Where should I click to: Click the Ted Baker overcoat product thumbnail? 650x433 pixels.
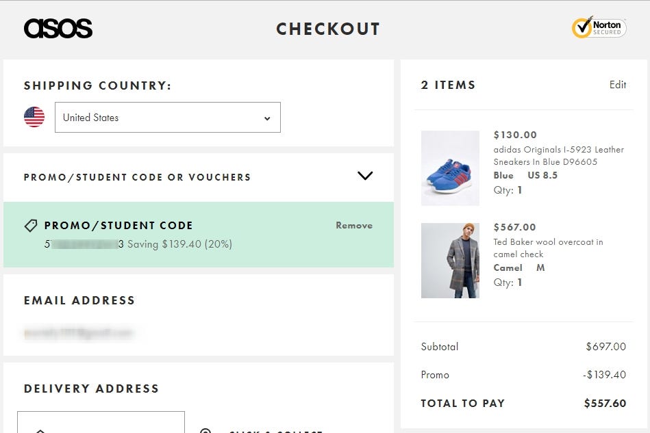(x=450, y=260)
